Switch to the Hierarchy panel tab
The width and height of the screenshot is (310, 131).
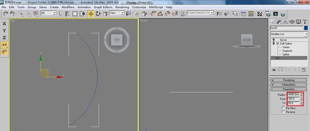coord(286,22)
